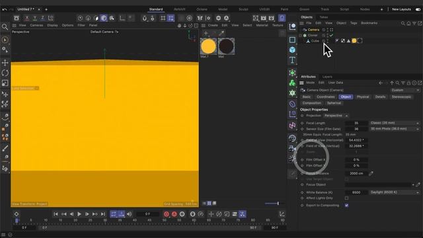
Task: Open Cameras menu in viewport
Action: pyautogui.click(x=36, y=25)
